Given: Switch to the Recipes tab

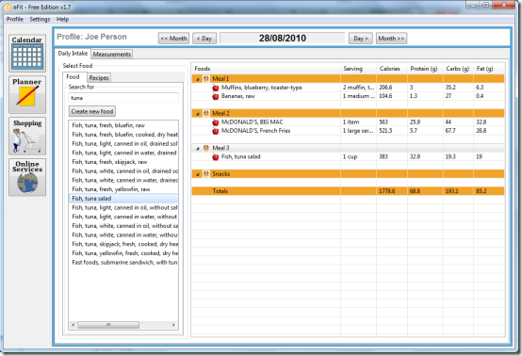Looking at the screenshot, I should [99, 77].
